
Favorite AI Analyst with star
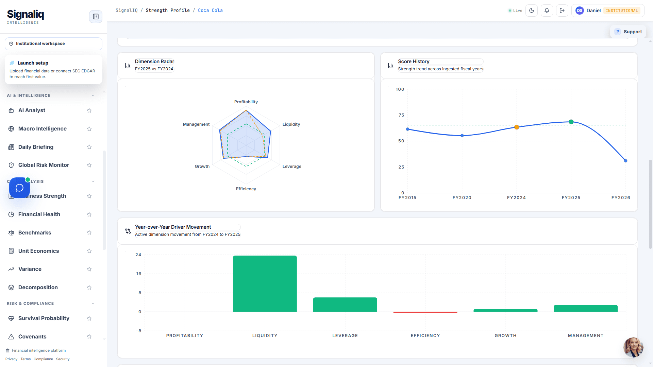(89, 110)
